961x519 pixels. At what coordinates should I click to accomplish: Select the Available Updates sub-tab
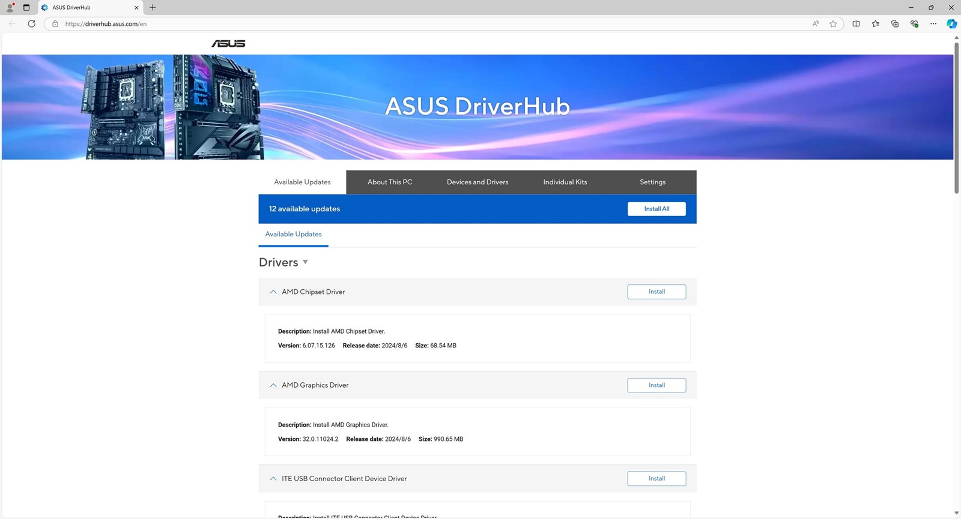point(294,235)
